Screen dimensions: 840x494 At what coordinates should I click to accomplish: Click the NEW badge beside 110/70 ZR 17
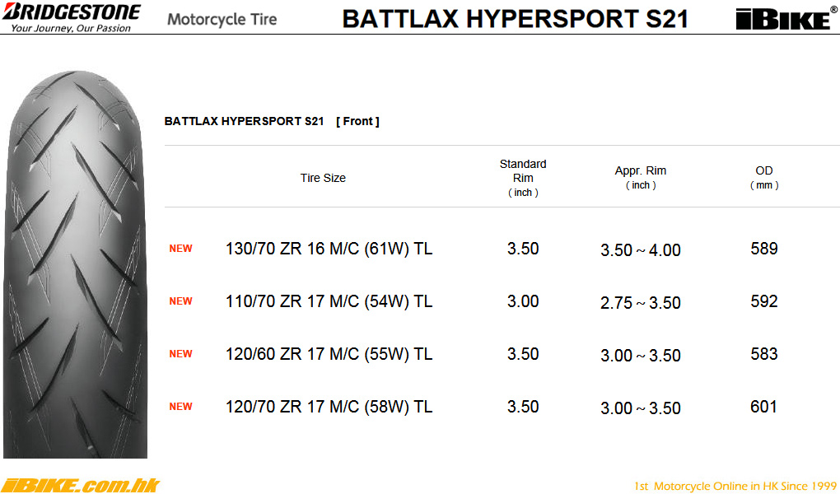coord(180,301)
